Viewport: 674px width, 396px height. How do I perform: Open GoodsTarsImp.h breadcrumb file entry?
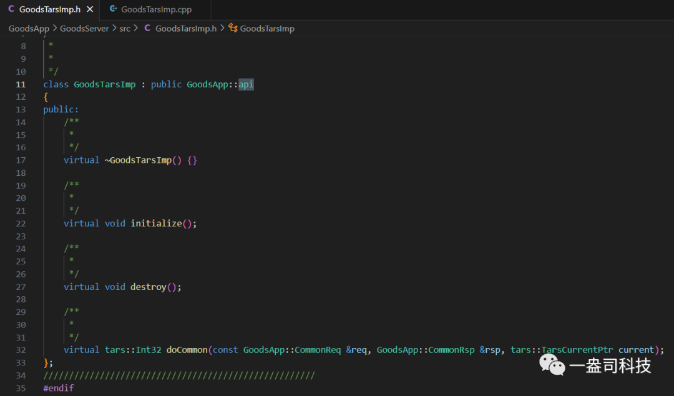pyautogui.click(x=186, y=28)
